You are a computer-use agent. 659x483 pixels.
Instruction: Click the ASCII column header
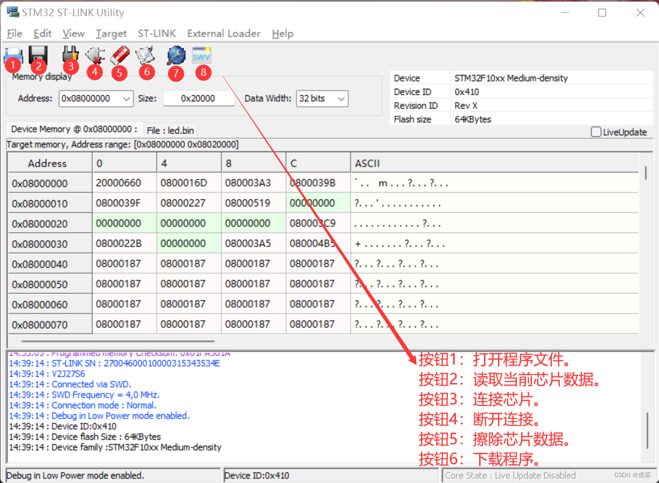tap(494, 163)
